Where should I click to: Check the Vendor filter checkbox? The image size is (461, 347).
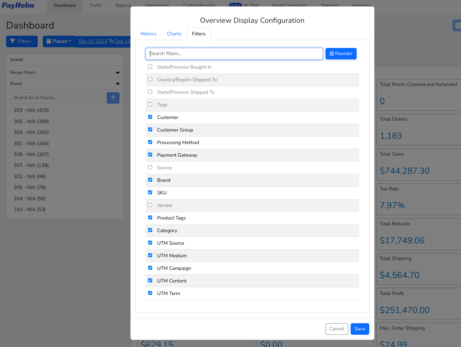150,205
